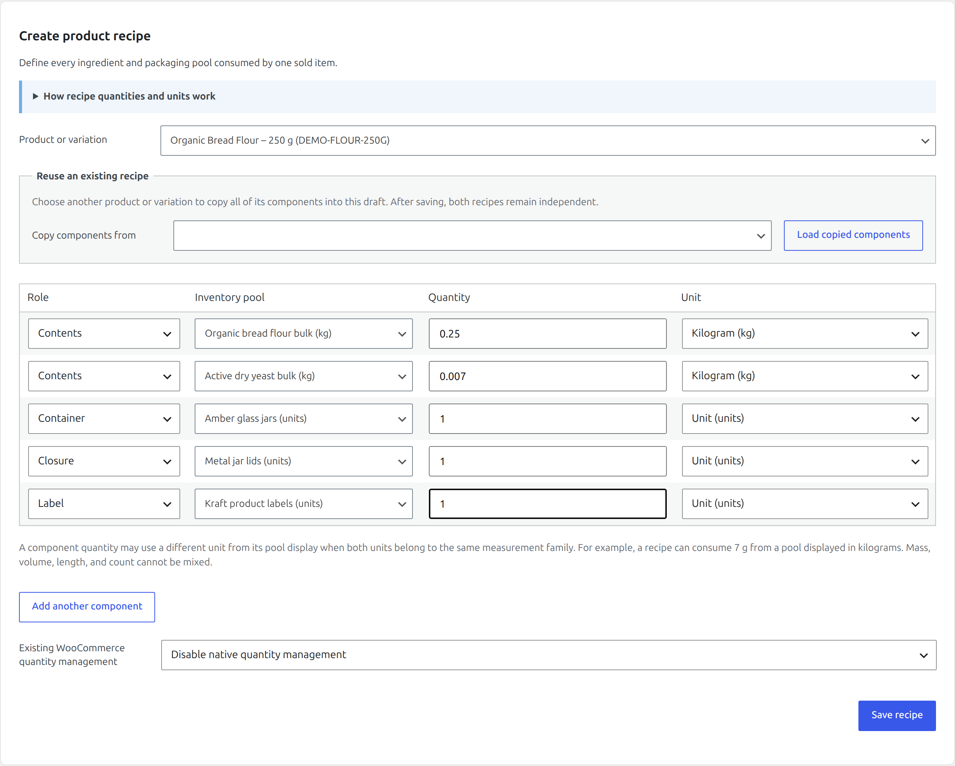This screenshot has height=766, width=955.
Task: Open Kraft product labels pool dropdown
Action: 303,503
